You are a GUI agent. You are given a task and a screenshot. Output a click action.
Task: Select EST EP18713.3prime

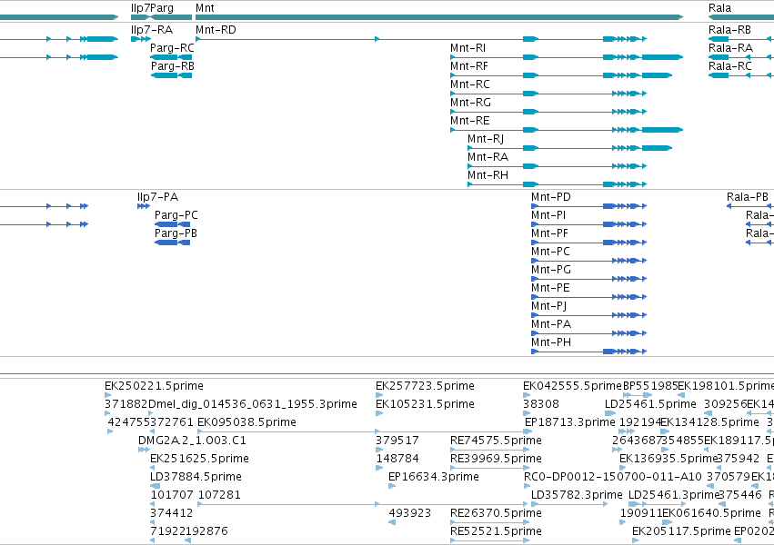[x=570, y=422]
